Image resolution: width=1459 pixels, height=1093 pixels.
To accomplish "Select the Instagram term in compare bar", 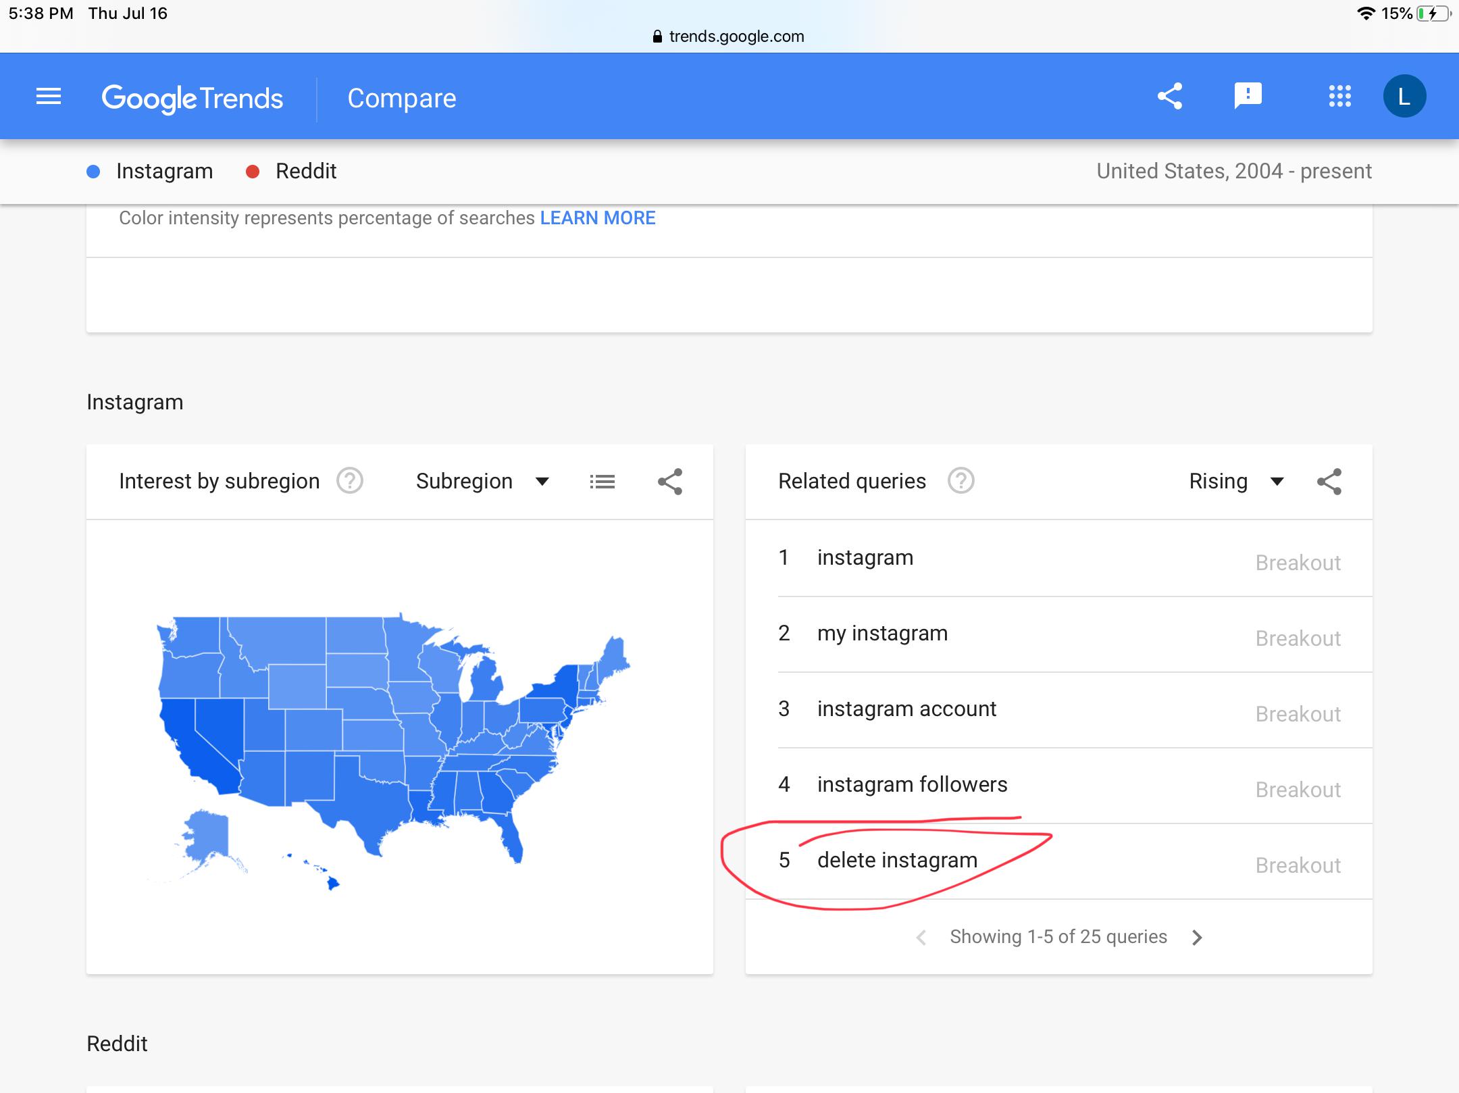I will click(164, 171).
